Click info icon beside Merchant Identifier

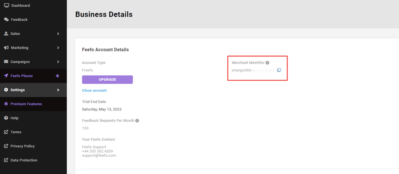click(267, 63)
